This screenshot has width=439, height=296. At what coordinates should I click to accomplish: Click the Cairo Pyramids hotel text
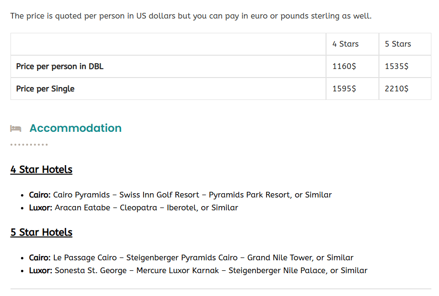81,195
